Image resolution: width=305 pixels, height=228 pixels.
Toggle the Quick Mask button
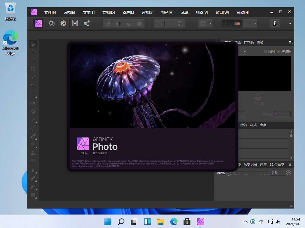point(203,24)
